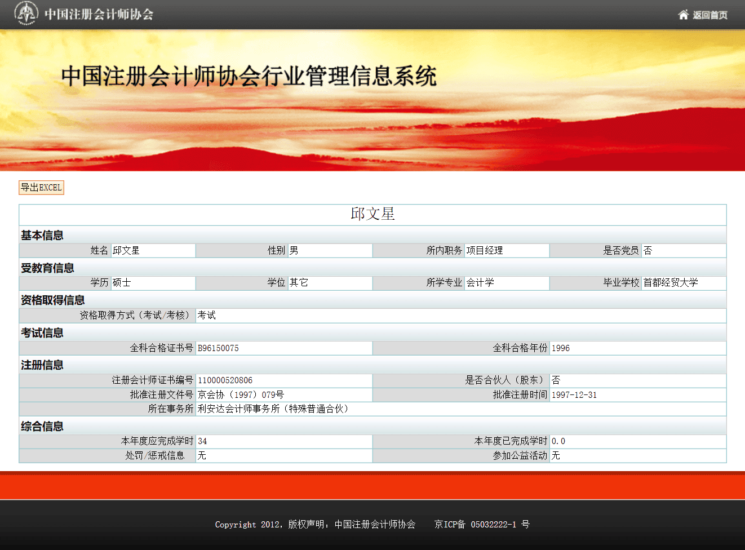This screenshot has width=745, height=550.
Task: Select certificate number B96150075 cell
Action: pyautogui.click(x=218, y=348)
